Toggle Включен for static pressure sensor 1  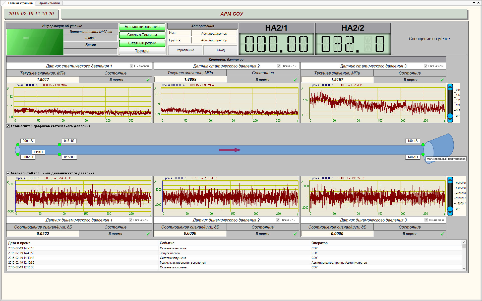pyautogui.click(x=131, y=66)
